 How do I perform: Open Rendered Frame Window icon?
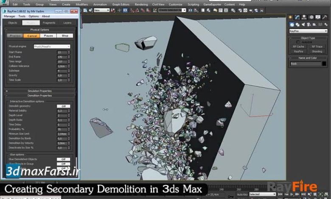click(245, 10)
